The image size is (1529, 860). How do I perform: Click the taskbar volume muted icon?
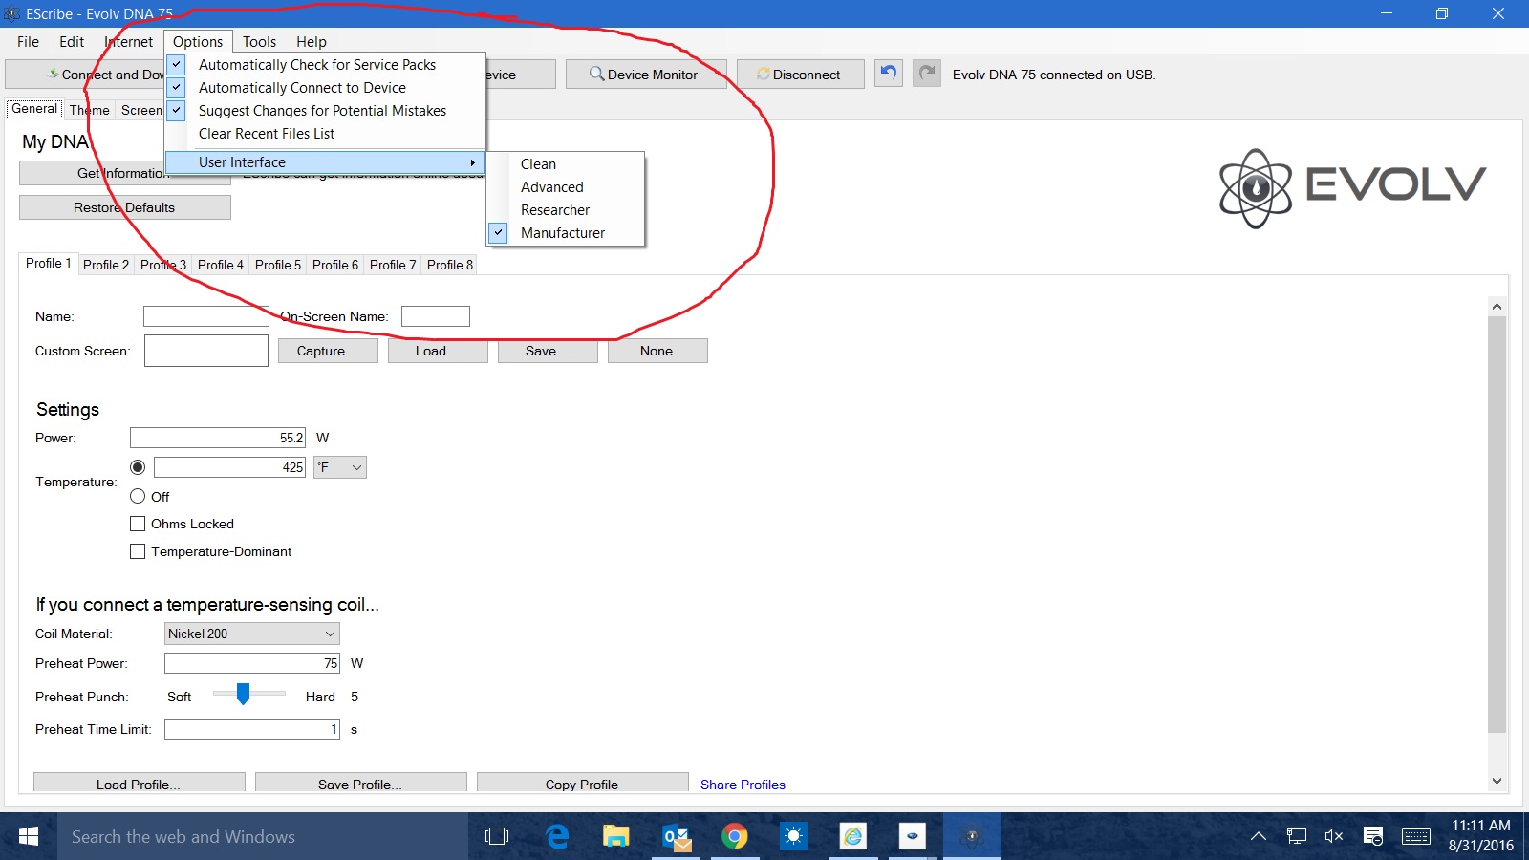pos(1333,837)
